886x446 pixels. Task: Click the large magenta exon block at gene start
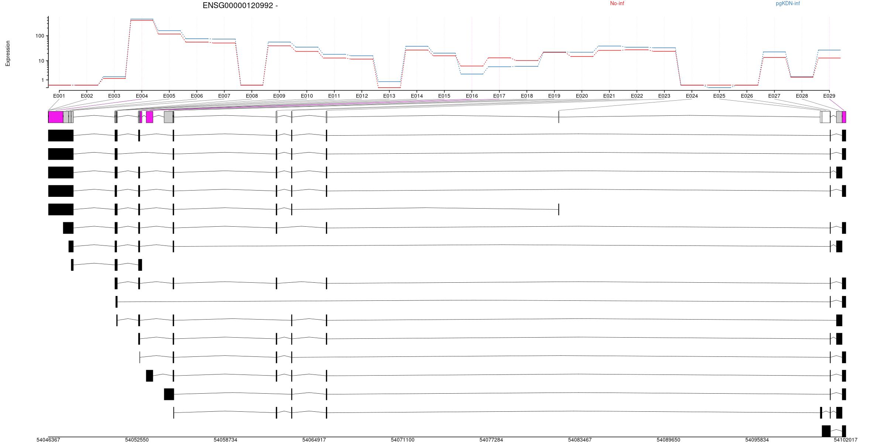coord(56,117)
